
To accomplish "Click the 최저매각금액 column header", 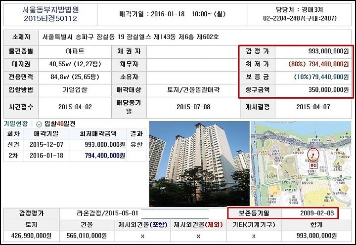I will [98, 134].
